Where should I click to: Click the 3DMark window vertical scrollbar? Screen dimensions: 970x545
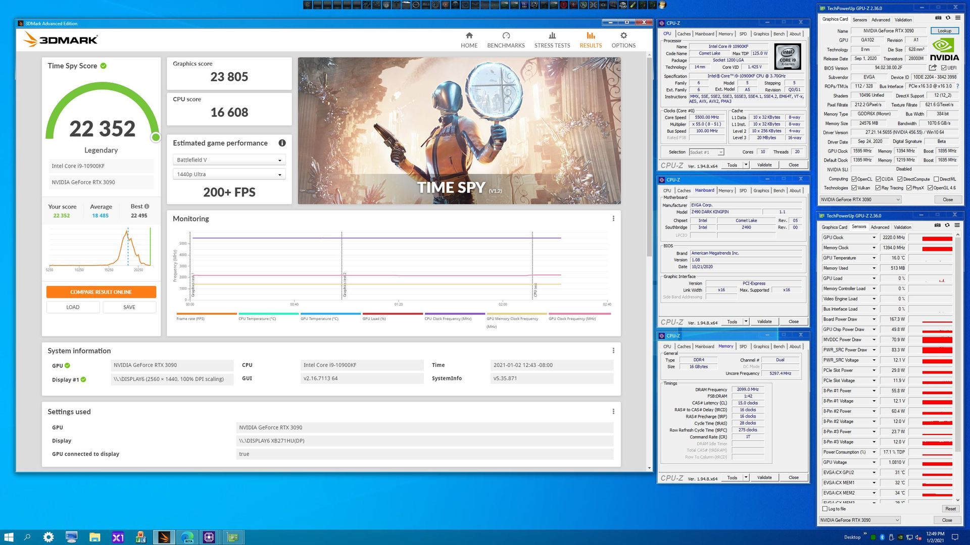[649, 156]
